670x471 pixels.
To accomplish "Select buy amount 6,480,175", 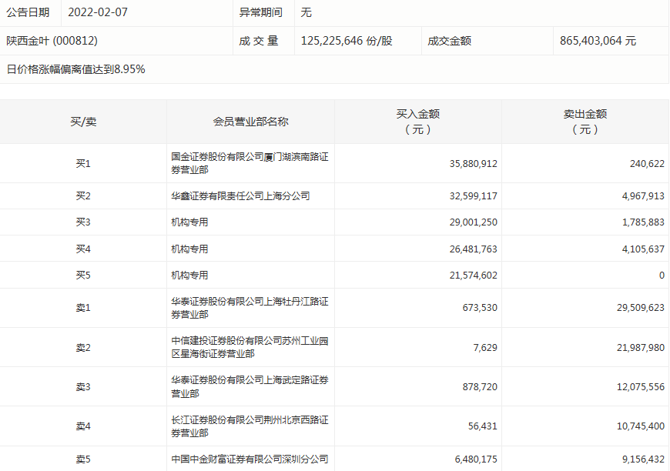I will pyautogui.click(x=476, y=459).
